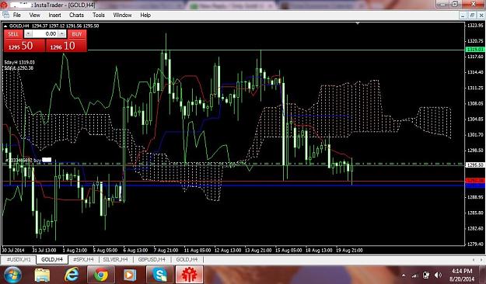Image resolution: width=486 pixels, height=284 pixels.
Task: Click the red SELL one-click button
Action: point(13,34)
